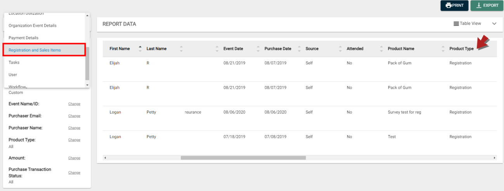The height and width of the screenshot is (191, 504).
Task: Click the table scroll-right arrow
Action: pos(494,158)
